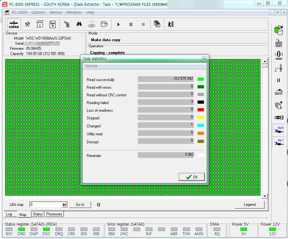The height and width of the screenshot is (239, 288).
Task: Click the BSY status indicator
Action: [x=9, y=229]
